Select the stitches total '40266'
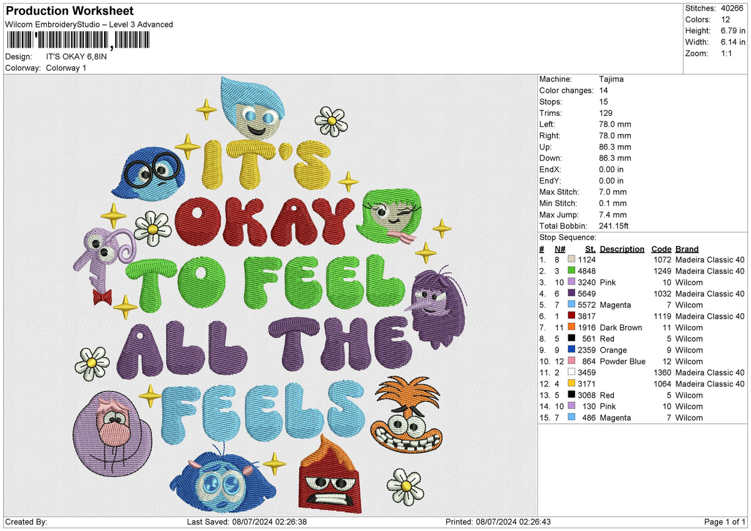This screenshot has width=751, height=531. pos(732,8)
